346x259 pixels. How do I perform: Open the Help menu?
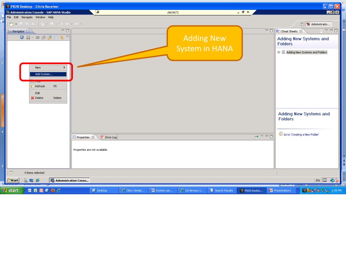(51, 17)
